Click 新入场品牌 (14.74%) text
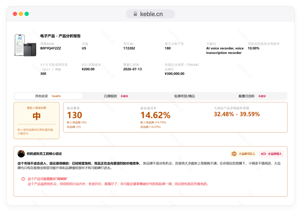The image size is (301, 212). (153, 122)
